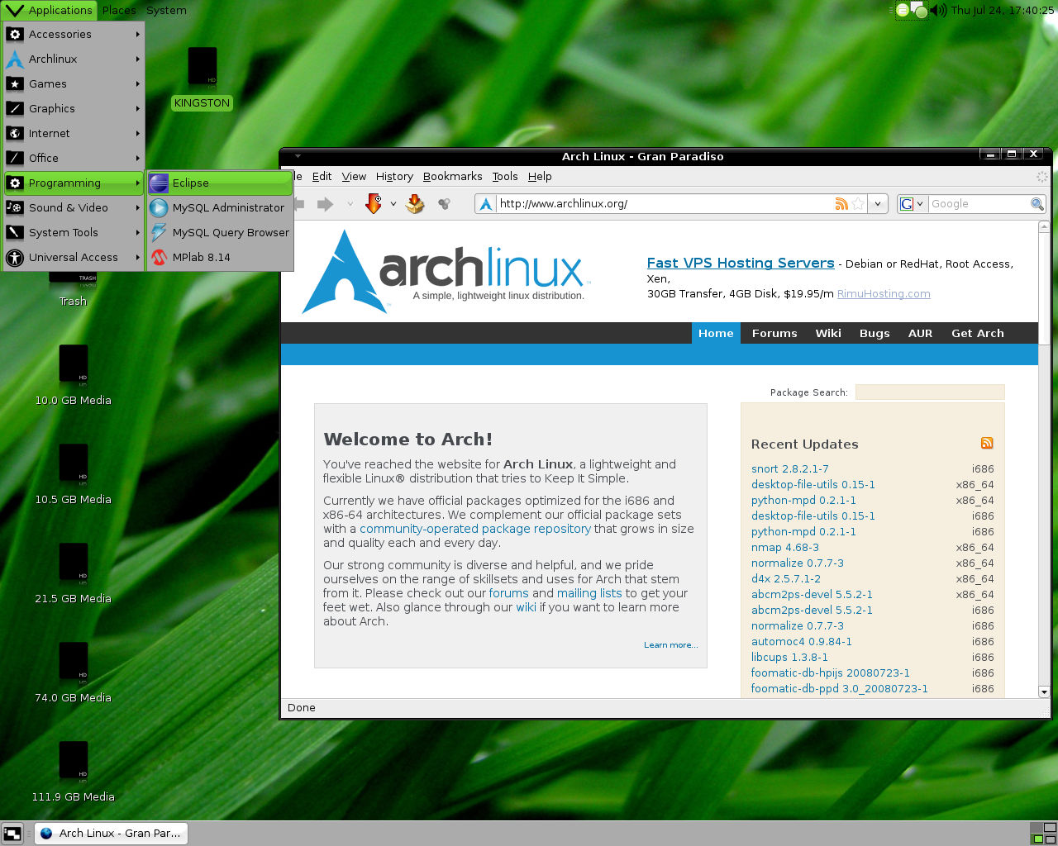The width and height of the screenshot is (1058, 846).
Task: Click the Google search input field
Action: (979, 204)
